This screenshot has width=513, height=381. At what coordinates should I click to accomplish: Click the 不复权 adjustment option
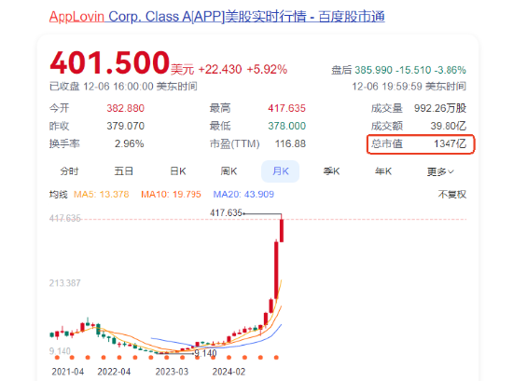click(452, 195)
